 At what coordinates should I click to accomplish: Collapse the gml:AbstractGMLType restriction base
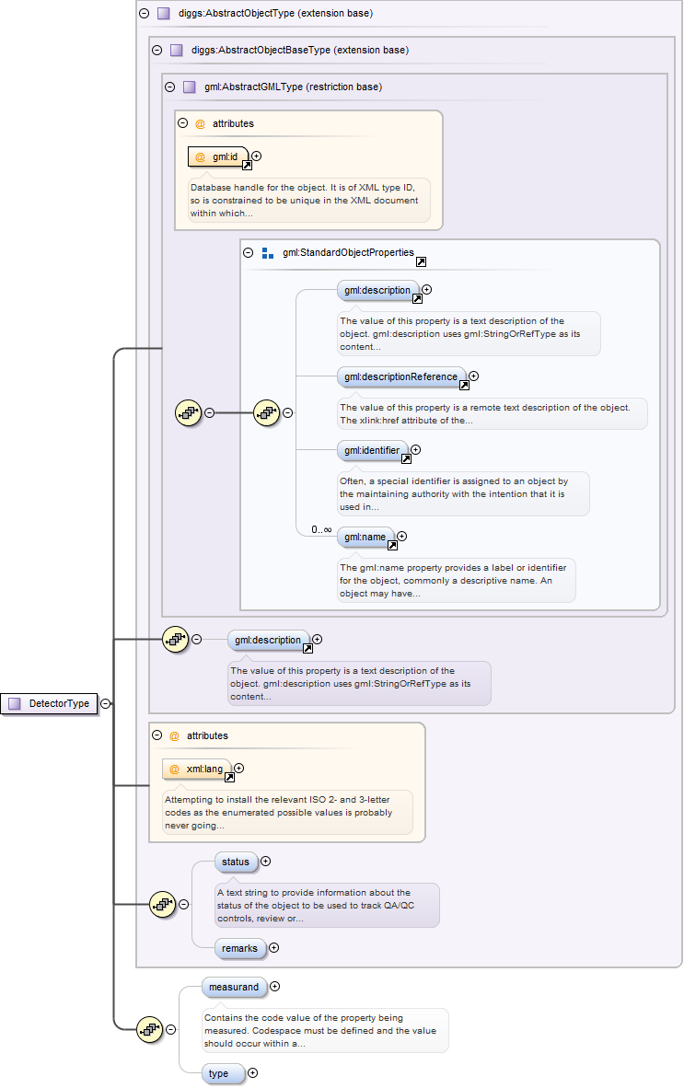(169, 87)
